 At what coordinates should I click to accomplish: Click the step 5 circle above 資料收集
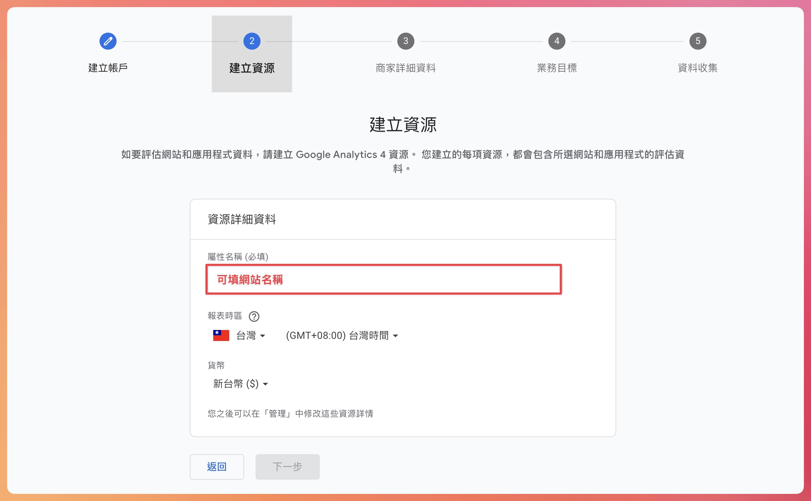coord(698,41)
